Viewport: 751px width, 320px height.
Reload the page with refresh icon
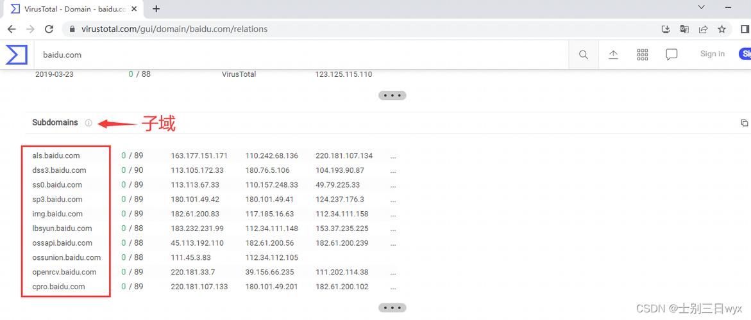click(x=49, y=29)
